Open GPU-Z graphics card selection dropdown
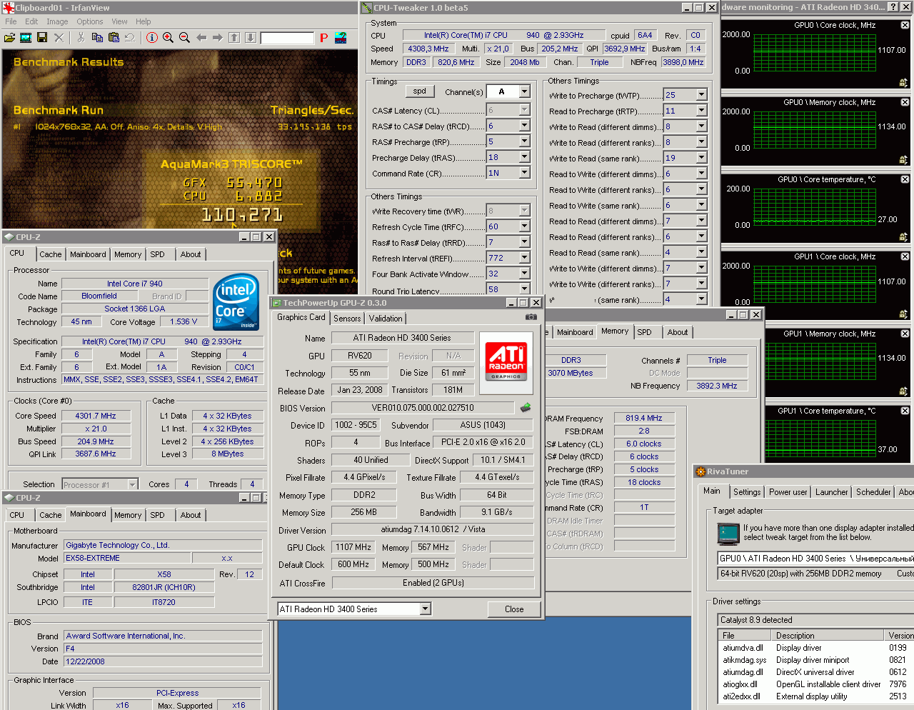 [x=426, y=609]
